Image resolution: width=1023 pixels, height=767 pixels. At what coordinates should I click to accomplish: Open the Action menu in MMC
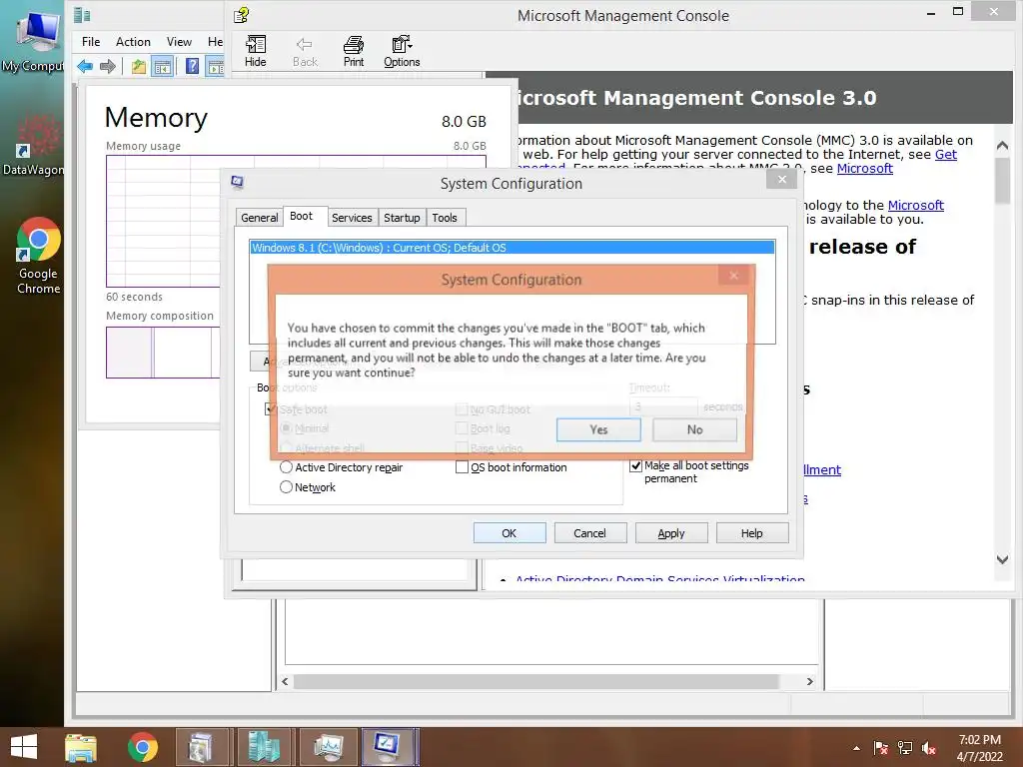(133, 42)
